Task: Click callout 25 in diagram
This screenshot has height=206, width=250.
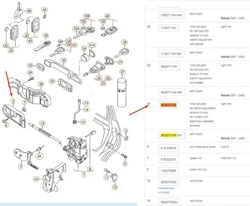Action: pos(103,83)
